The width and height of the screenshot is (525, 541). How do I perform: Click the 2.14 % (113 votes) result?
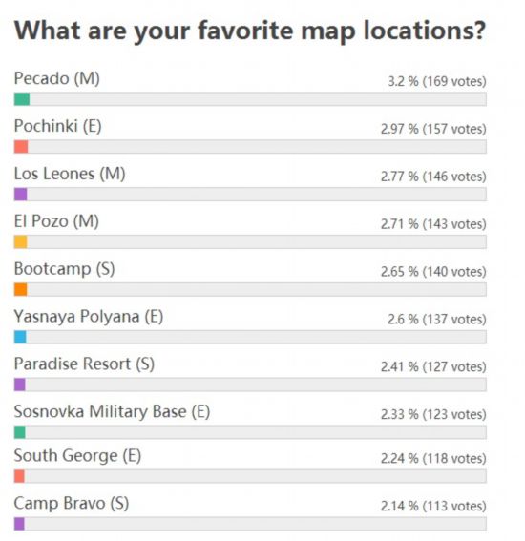pyautogui.click(x=433, y=507)
